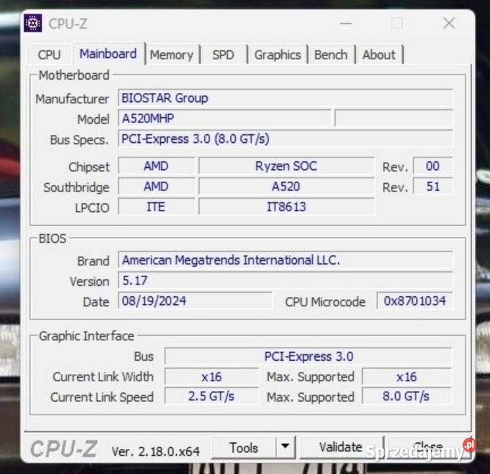
Task: Click the Southbridge Rev. 51 value
Action: pyautogui.click(x=433, y=186)
